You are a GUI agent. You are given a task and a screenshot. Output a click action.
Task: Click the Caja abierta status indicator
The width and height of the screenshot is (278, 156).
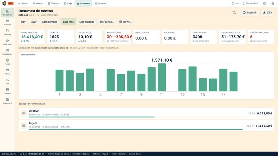click(9, 154)
